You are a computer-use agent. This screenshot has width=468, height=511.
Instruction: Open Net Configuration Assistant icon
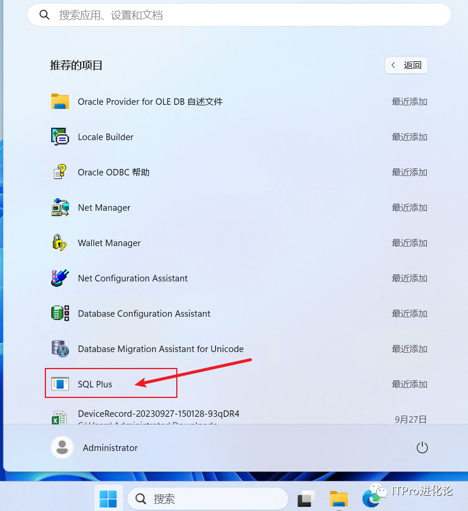point(60,278)
